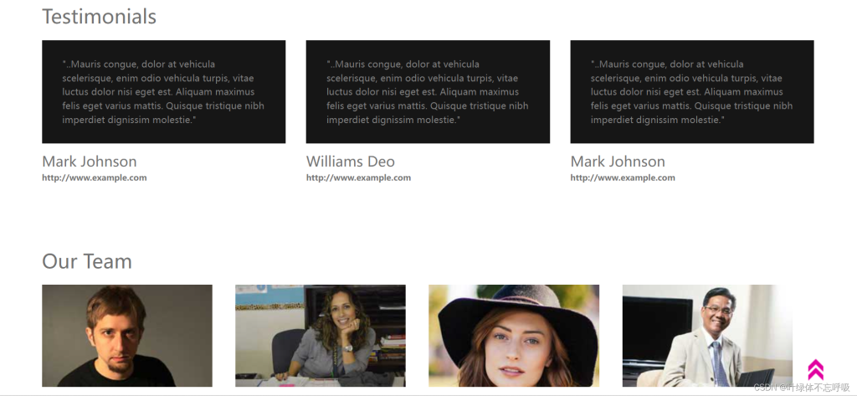Click the quote text in Williams Deo testimonial
The width and height of the screenshot is (857, 396).
[x=428, y=92]
